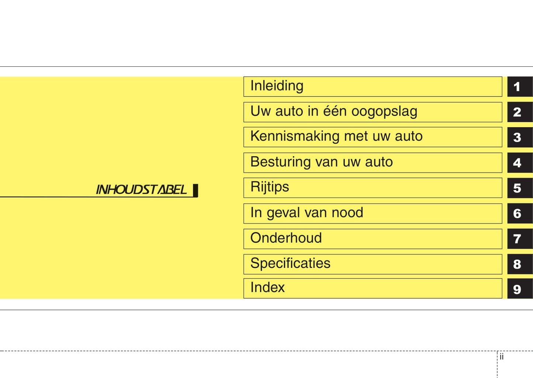Click black number tab 7
The height and width of the screenshot is (378, 533).
[519, 239]
